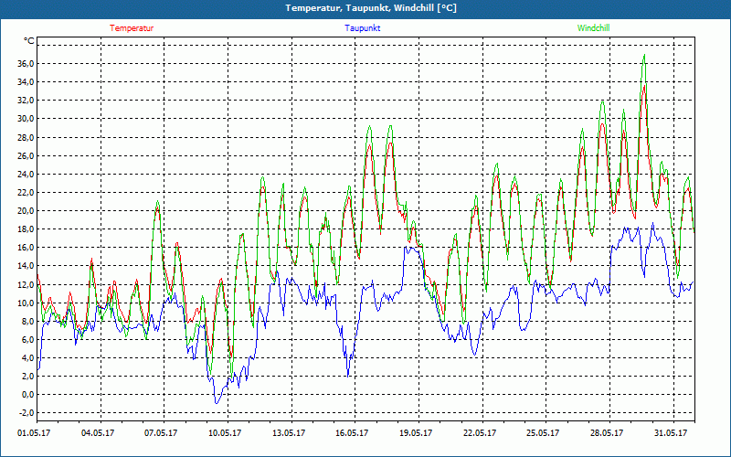The image size is (731, 457).
Task: Click the 04.05.17 date label
Action: 98,433
